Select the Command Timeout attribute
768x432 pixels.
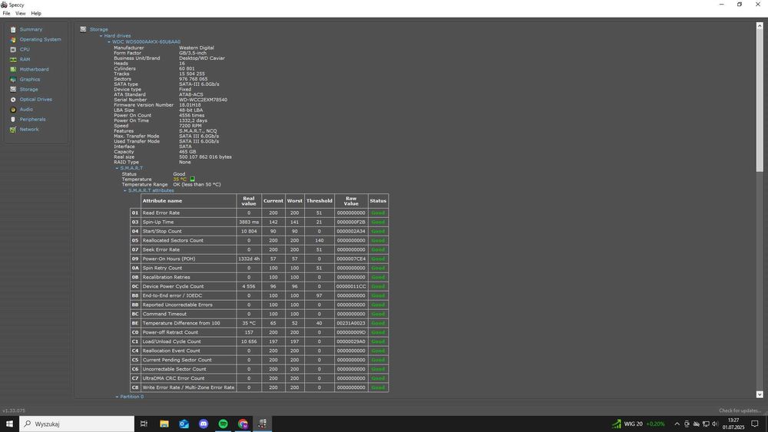click(x=164, y=314)
